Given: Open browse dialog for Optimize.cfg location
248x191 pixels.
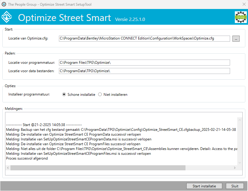Looking at the screenshot, I should [x=236, y=39].
